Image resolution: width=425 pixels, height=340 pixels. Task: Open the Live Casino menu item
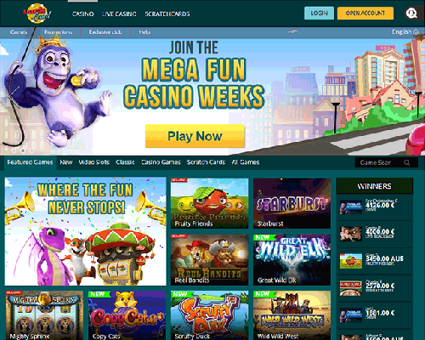coord(119,14)
